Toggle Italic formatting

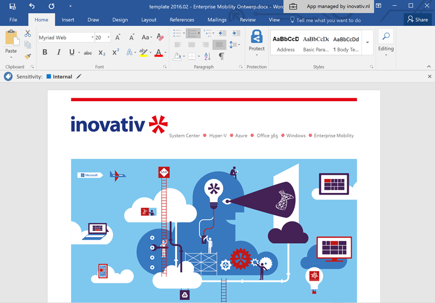click(x=59, y=53)
